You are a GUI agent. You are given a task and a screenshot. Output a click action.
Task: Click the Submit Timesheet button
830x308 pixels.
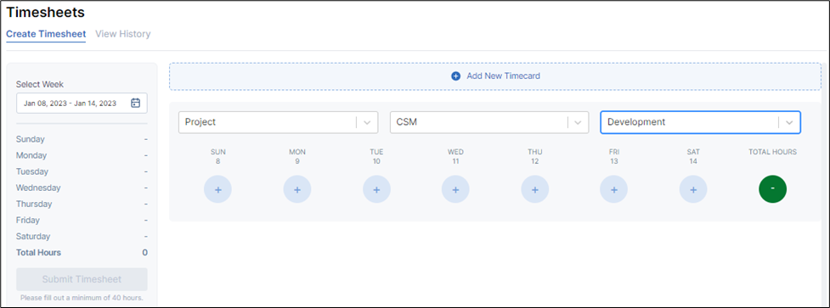pos(82,279)
